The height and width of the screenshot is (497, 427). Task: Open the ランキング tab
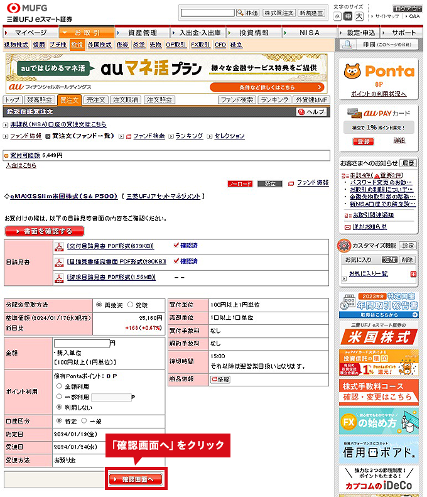[x=274, y=100]
